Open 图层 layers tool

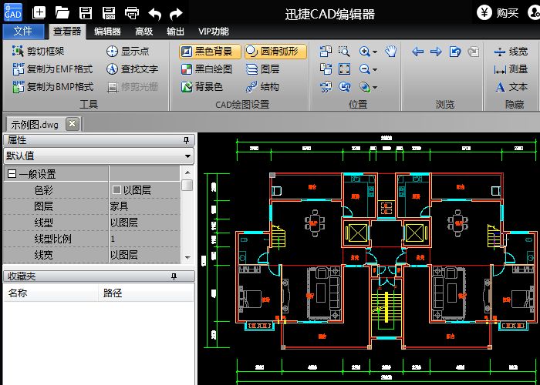[x=262, y=69]
